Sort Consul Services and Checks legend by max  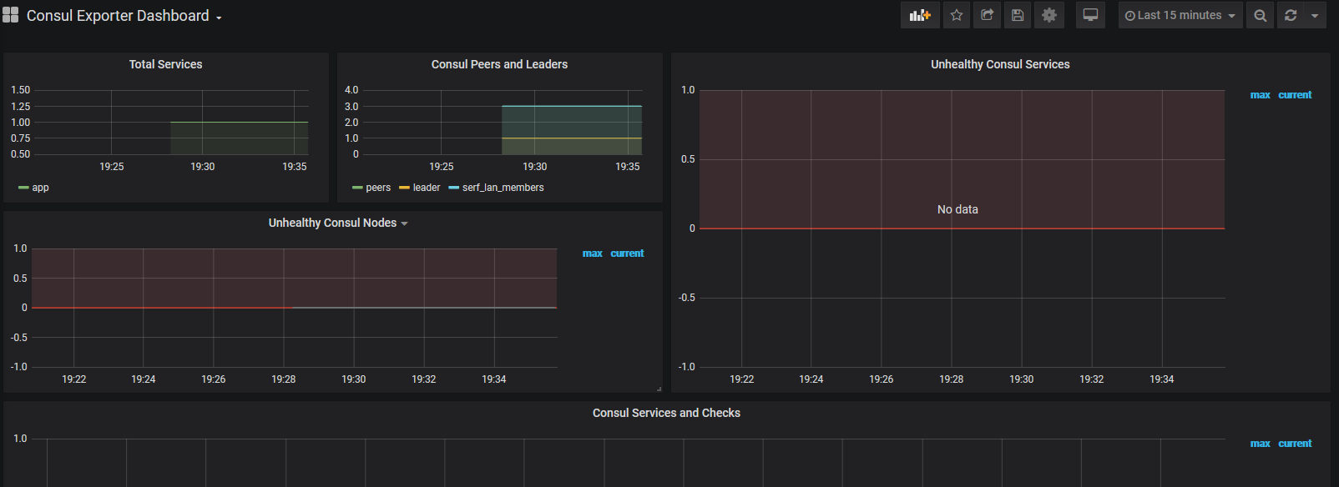[x=1260, y=444]
